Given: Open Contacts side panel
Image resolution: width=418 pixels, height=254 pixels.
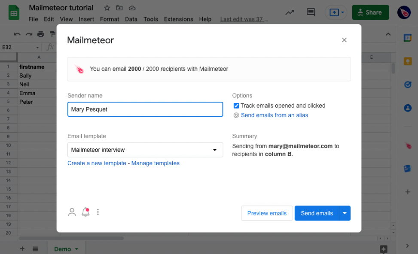Looking at the screenshot, I should coord(408,108).
